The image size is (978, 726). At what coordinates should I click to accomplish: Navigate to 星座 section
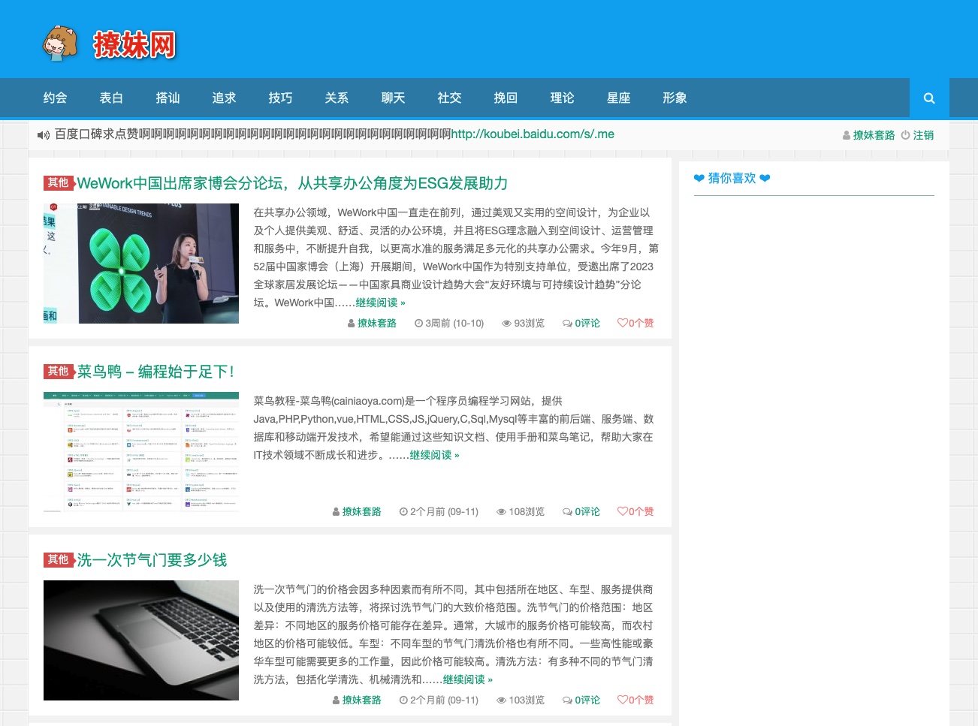618,98
